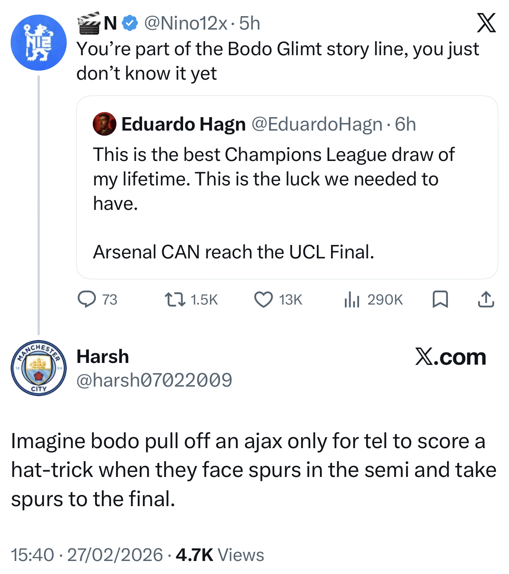This screenshot has width=509, height=574.
Task: Bookmark the quoted tweet post
Action: coord(440,299)
